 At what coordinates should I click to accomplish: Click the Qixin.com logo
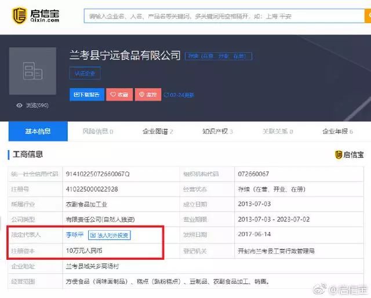(x=36, y=16)
